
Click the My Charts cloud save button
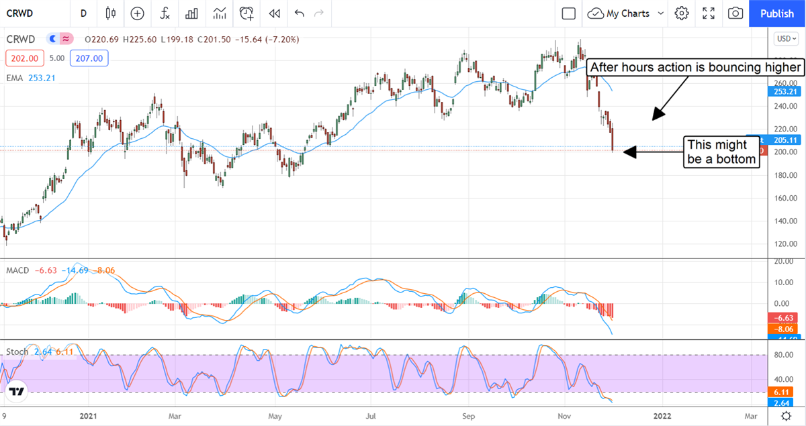pos(620,13)
